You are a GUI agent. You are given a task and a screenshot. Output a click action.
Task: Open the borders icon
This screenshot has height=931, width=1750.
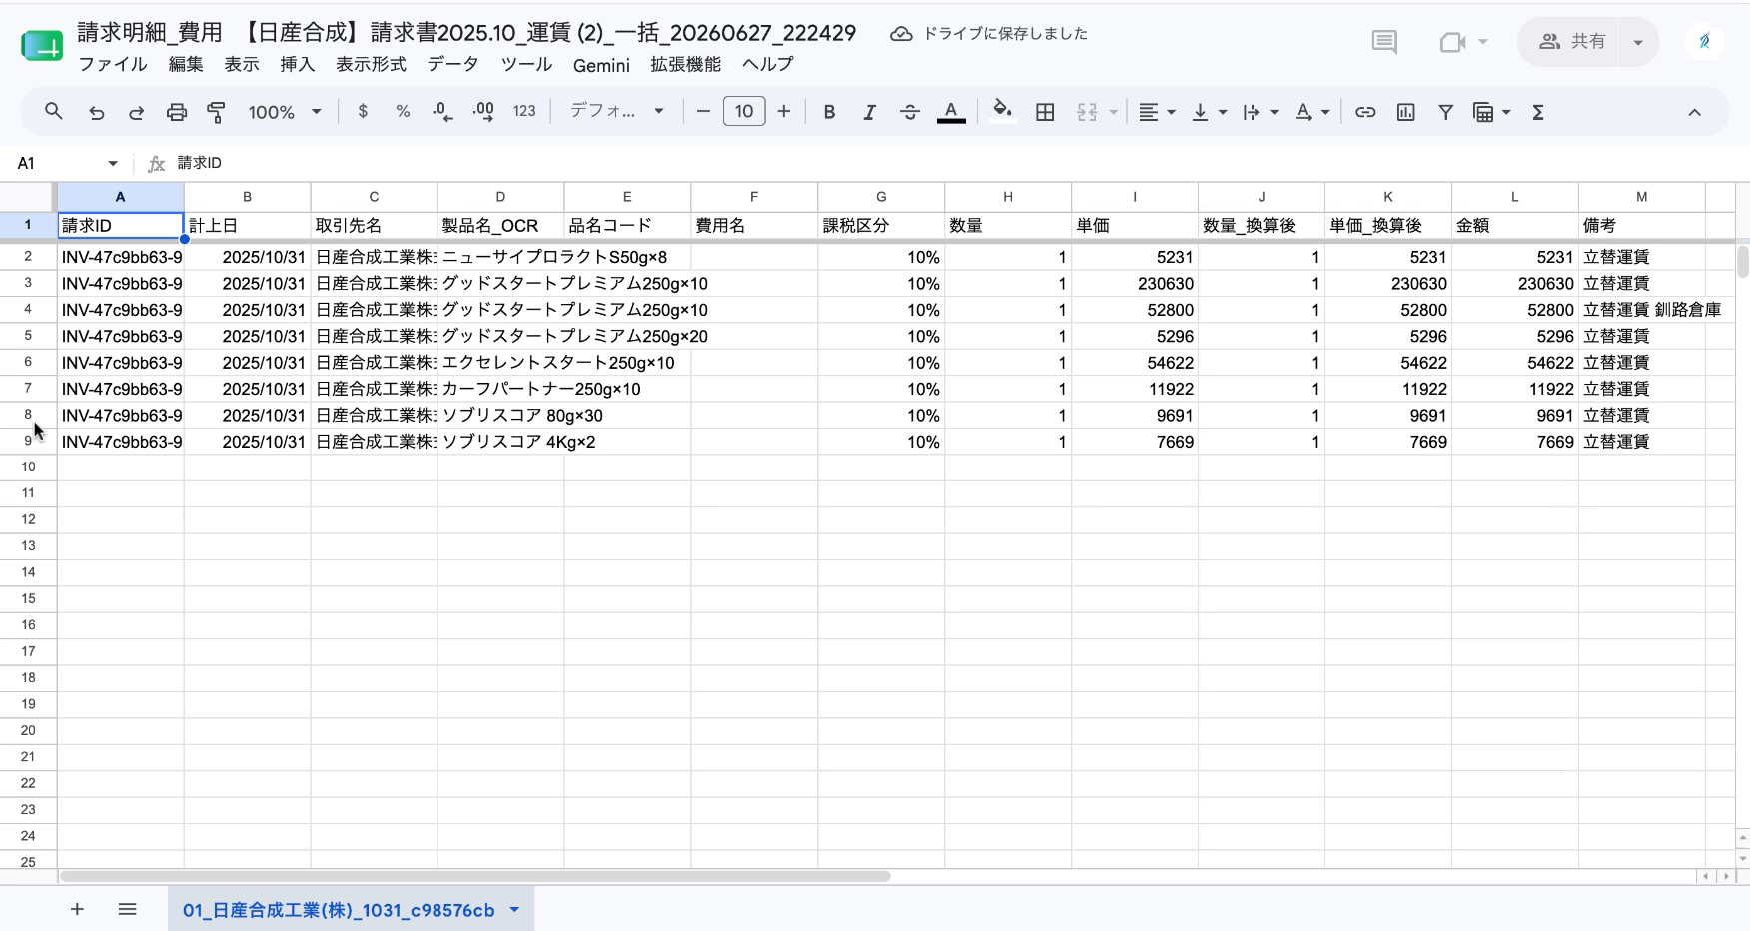pos(1045,112)
